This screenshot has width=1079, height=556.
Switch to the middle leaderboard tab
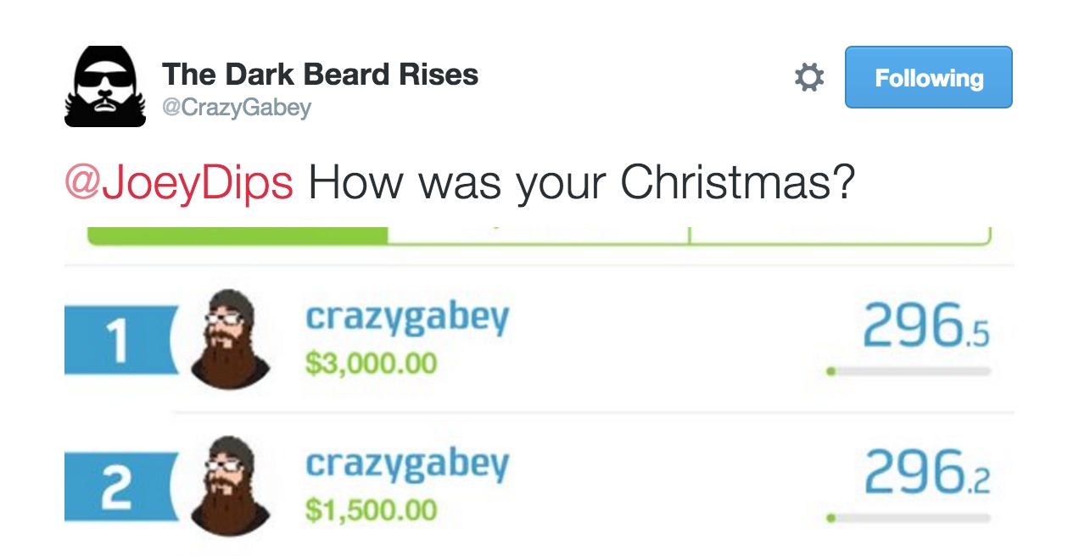(x=538, y=236)
